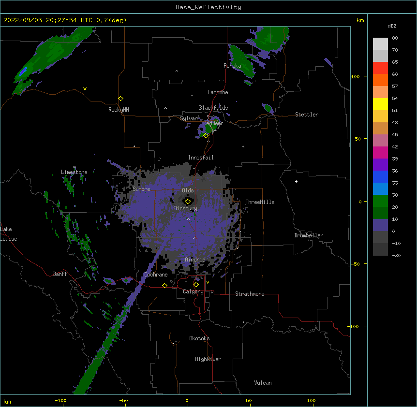Click the Vulcan label

click(263, 383)
